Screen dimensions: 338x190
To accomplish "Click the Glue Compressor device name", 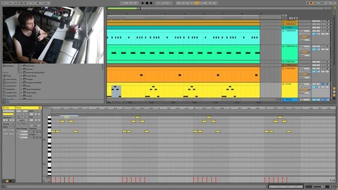I will [33, 89].
